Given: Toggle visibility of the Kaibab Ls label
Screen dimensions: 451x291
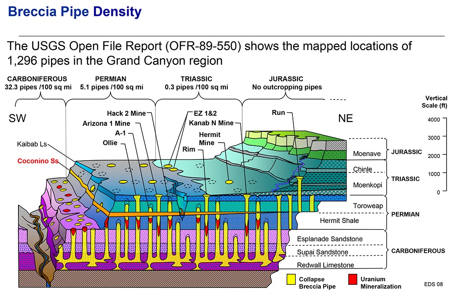Looking at the screenshot, I should 32,144.
